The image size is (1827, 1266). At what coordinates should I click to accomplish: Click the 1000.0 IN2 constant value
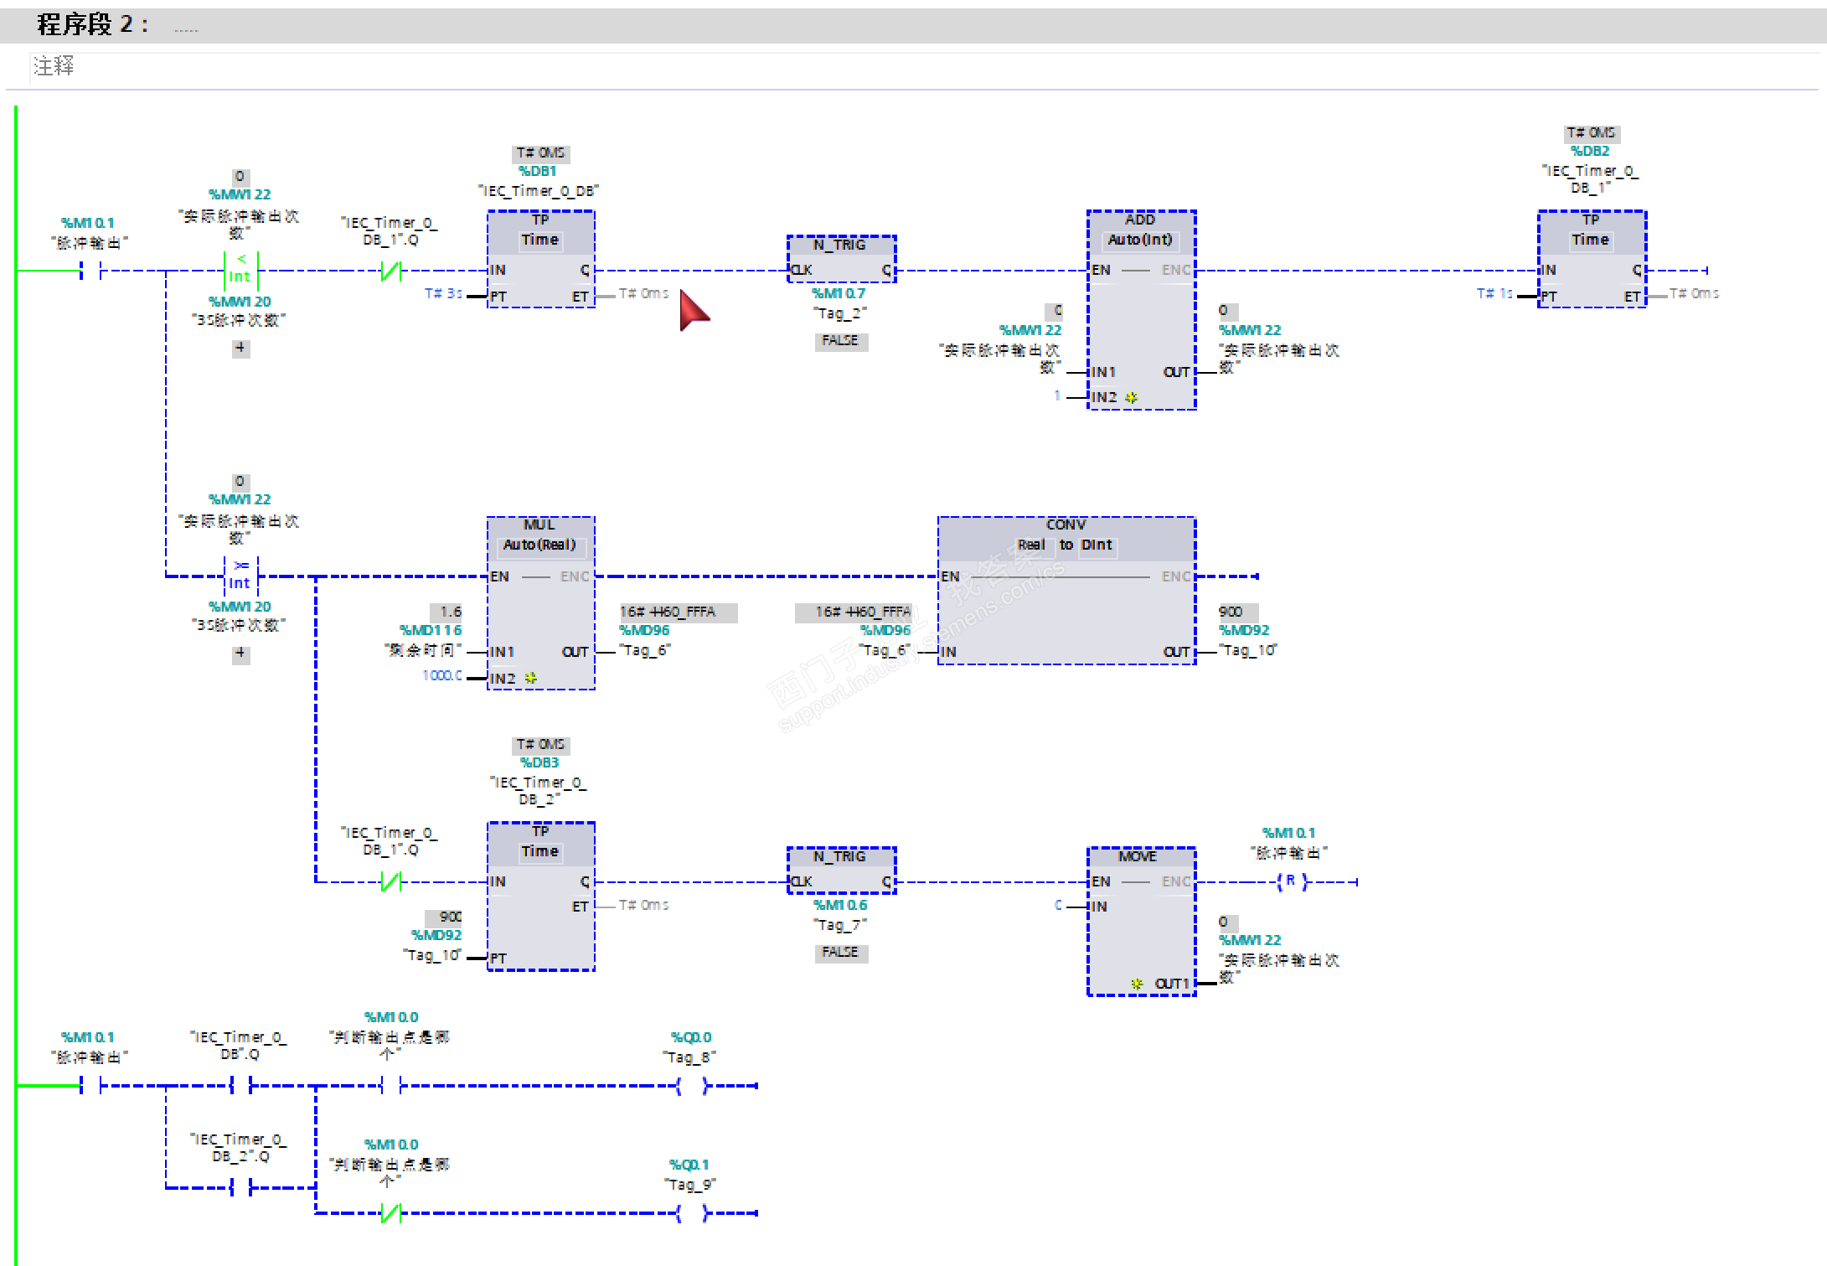(x=441, y=675)
